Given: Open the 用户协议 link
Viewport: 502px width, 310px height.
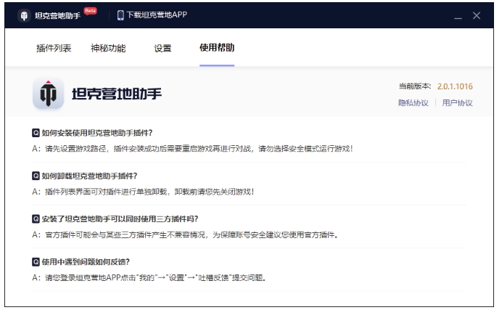Looking at the screenshot, I should pos(458,103).
